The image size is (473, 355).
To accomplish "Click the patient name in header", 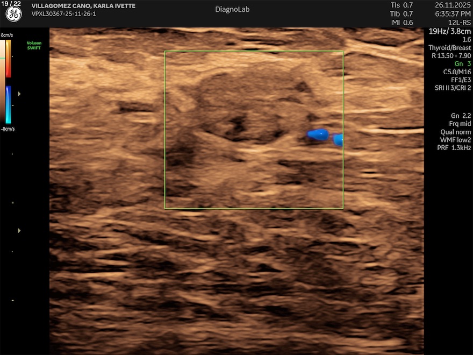I will tap(83, 6).
